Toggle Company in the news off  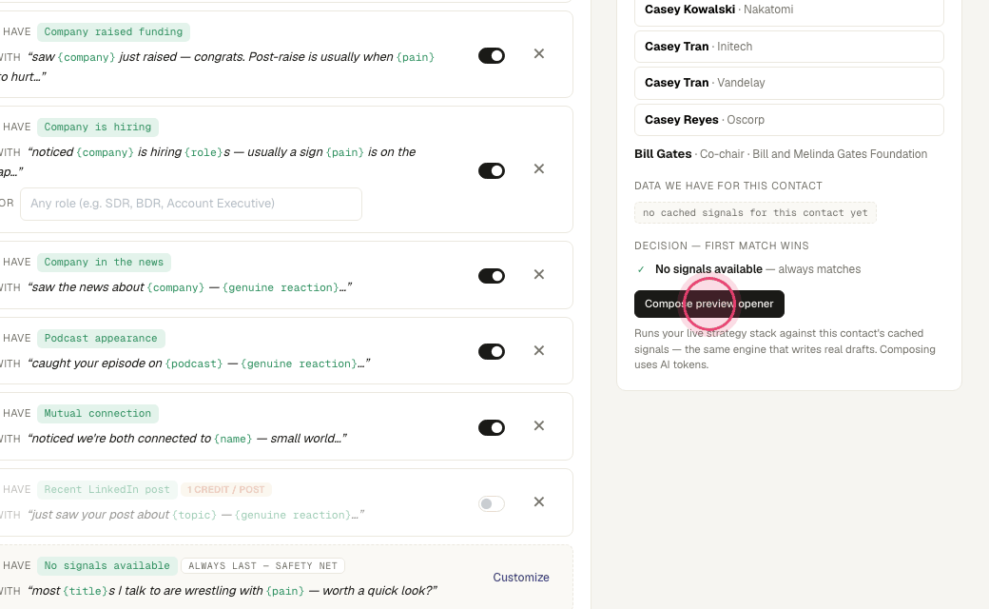tap(492, 276)
